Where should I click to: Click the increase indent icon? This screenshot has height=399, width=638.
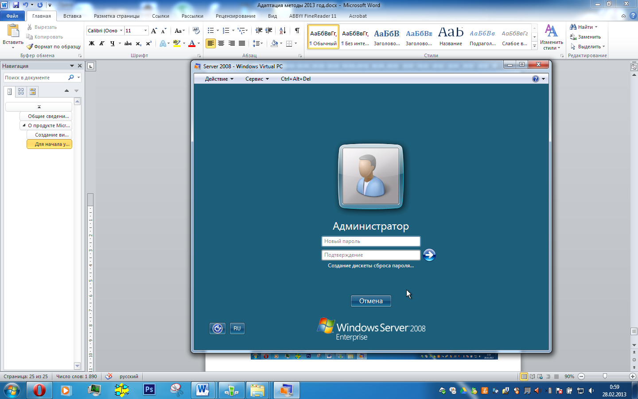tap(269, 31)
